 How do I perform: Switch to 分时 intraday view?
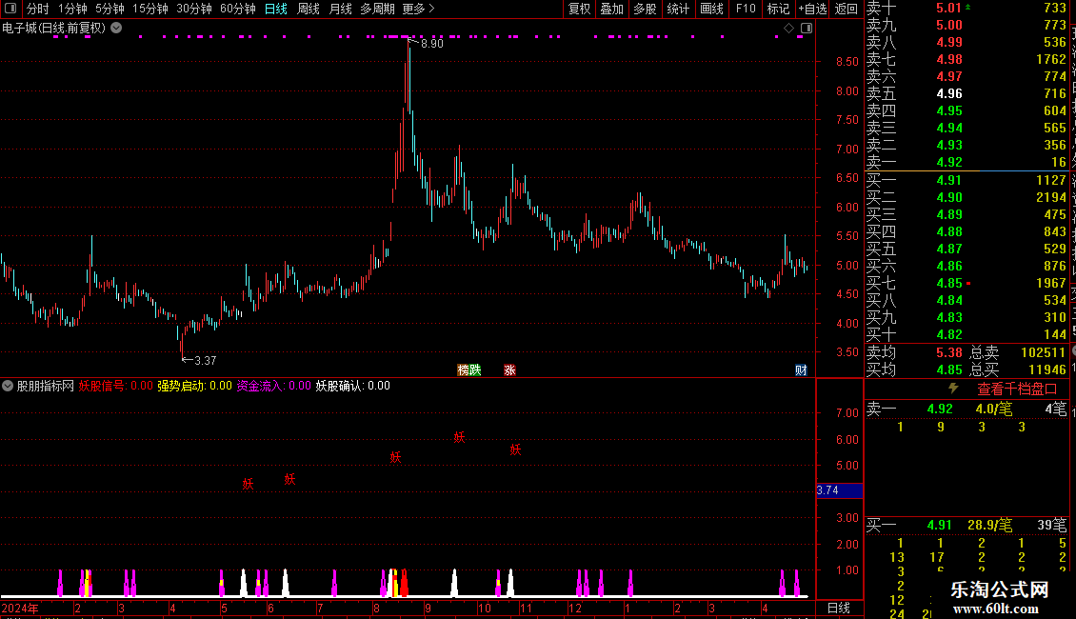pos(38,9)
